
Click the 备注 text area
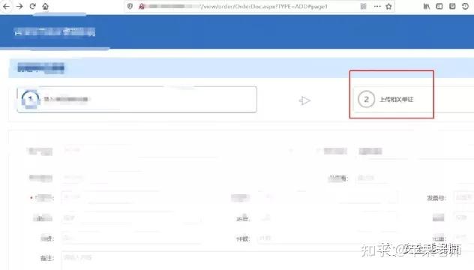pos(268,260)
